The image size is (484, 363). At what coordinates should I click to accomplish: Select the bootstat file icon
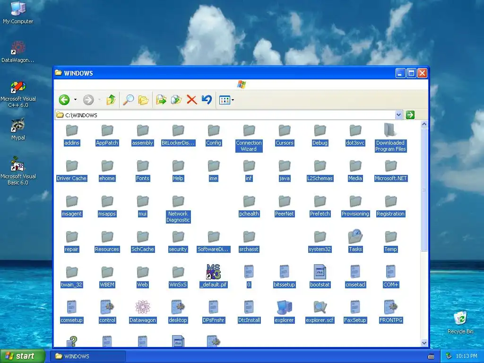[x=320, y=272]
